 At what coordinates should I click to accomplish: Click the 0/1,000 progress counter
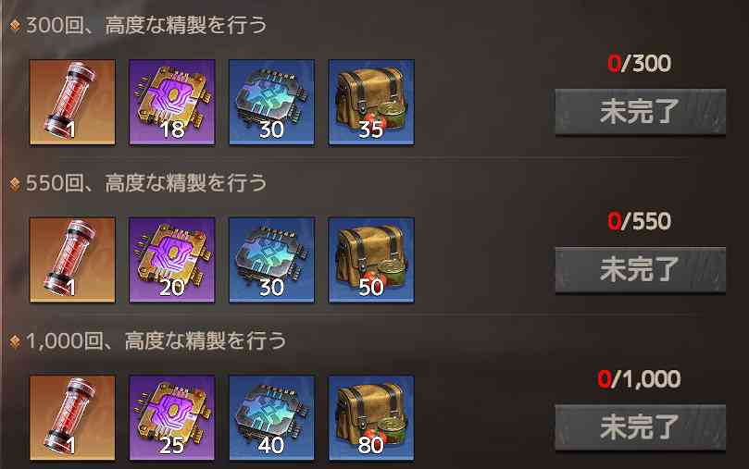click(639, 379)
